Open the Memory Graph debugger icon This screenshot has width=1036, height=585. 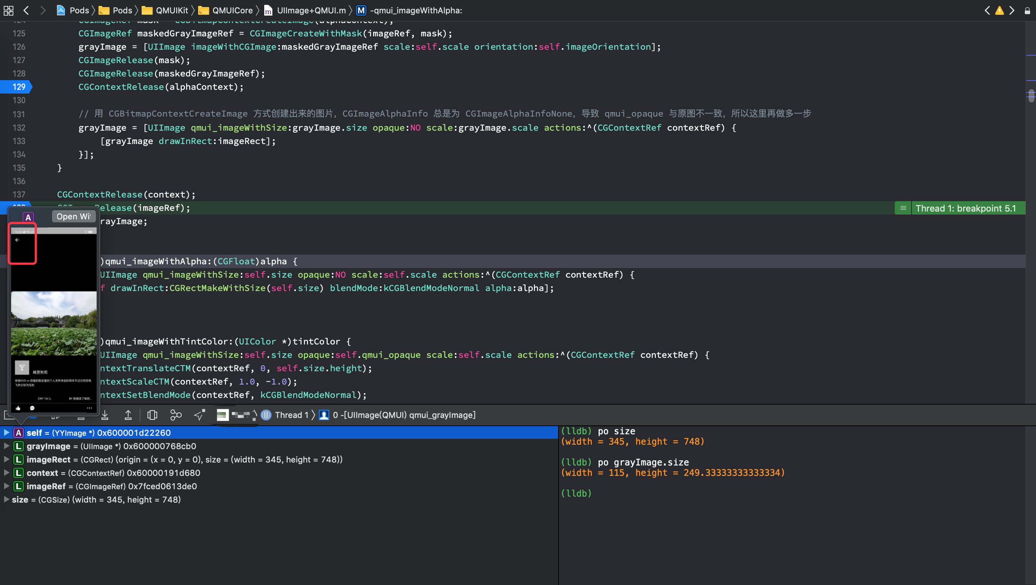(x=176, y=415)
